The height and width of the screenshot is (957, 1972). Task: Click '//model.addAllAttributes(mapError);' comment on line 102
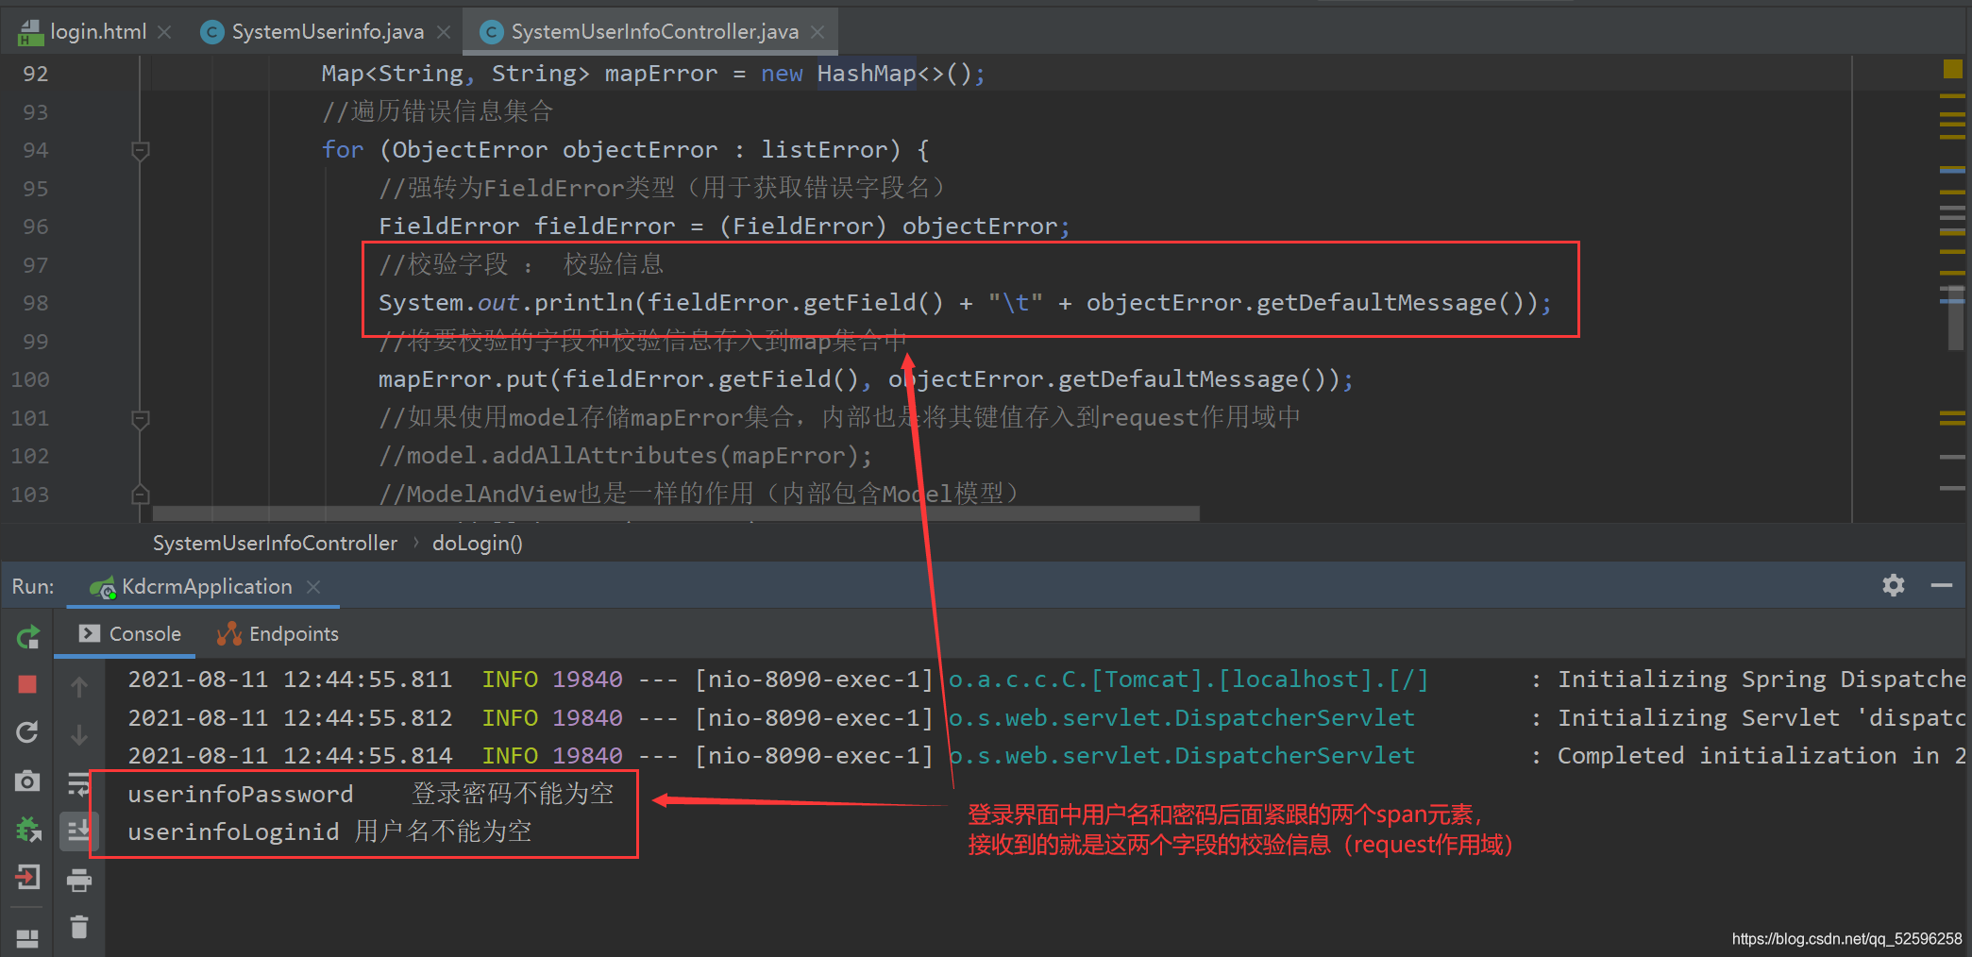pos(626,456)
